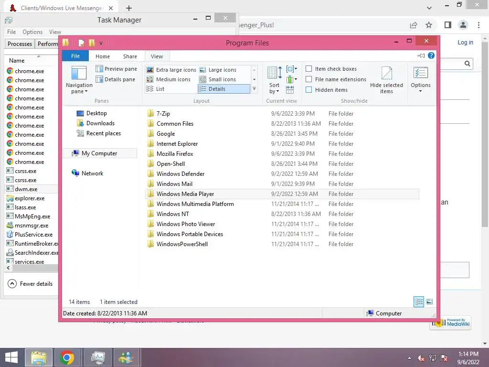Open Task Manager taskbar button
Image resolution: width=489 pixels, height=367 pixels.
point(98,357)
